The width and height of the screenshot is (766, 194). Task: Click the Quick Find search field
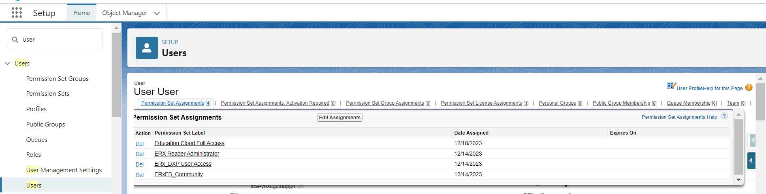61,40
